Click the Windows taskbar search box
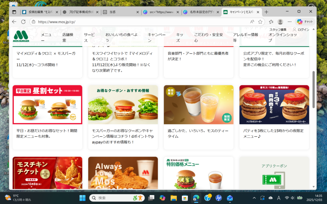 pos(116,198)
